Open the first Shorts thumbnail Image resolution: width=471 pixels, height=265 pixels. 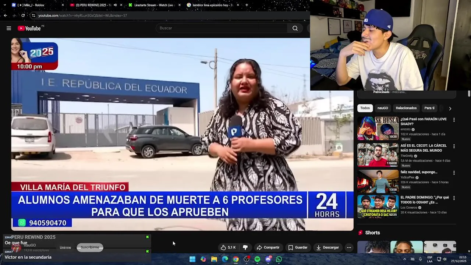373,247
